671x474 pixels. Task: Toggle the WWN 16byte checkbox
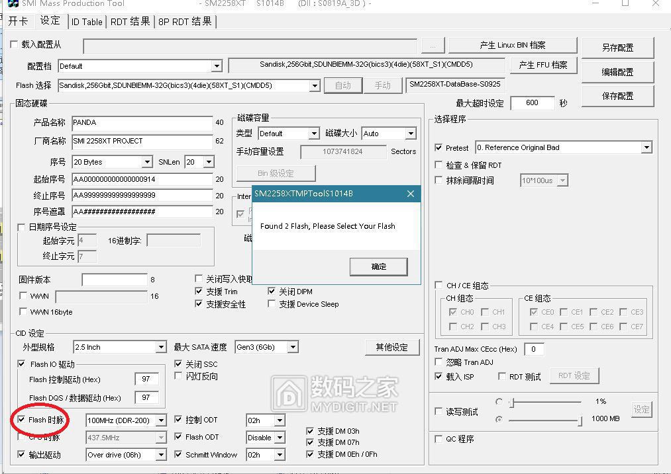pyautogui.click(x=24, y=312)
